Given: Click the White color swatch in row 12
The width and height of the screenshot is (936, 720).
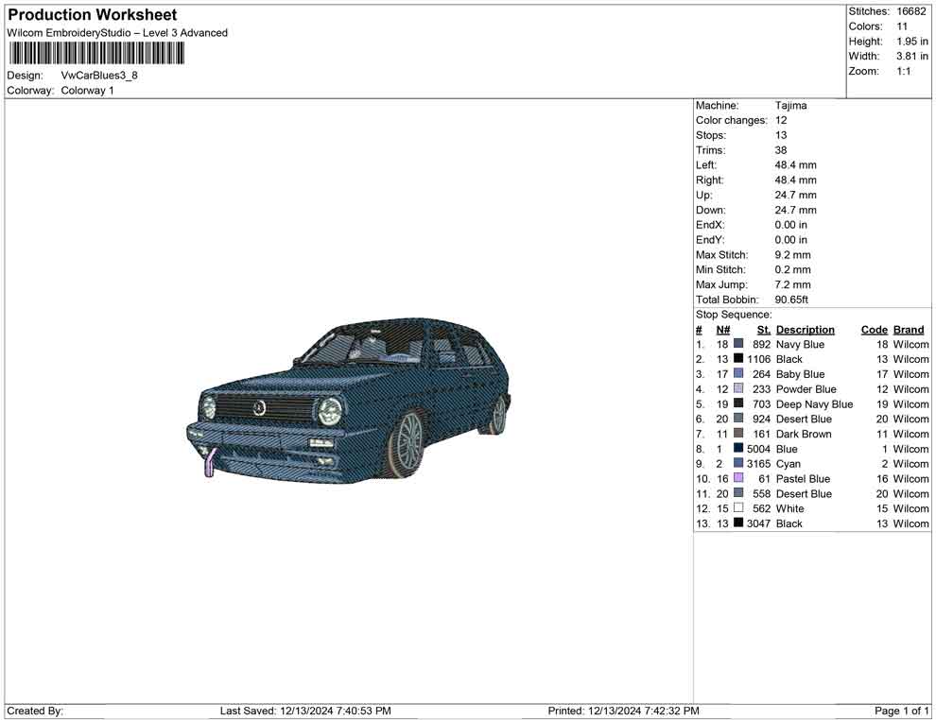Looking at the screenshot, I should 738,508.
